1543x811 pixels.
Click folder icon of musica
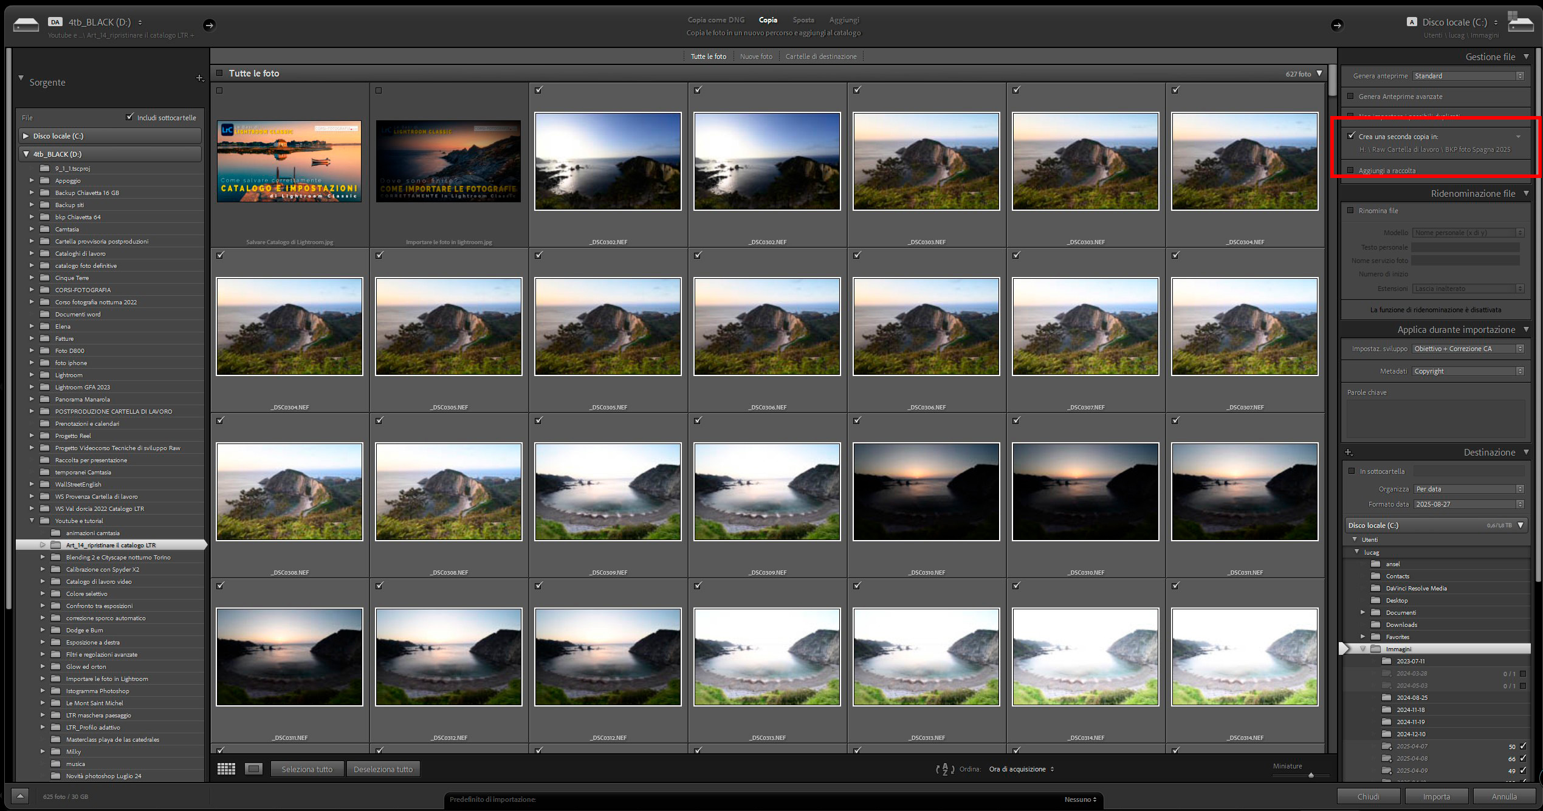(55, 764)
